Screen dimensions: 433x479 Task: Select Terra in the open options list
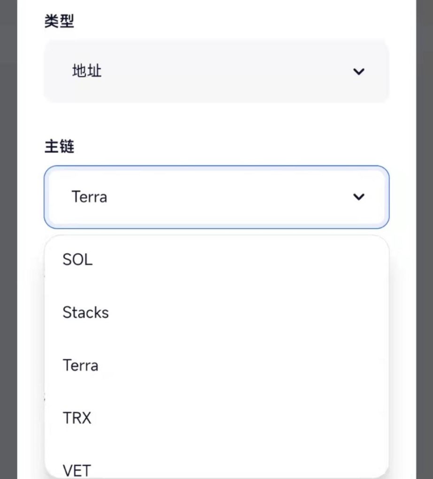coord(80,365)
